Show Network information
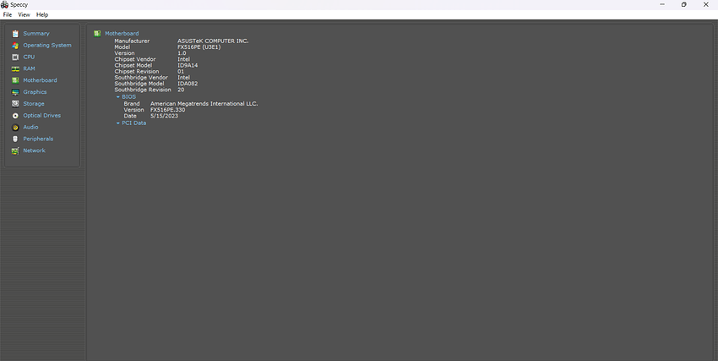The image size is (718, 361). click(35, 150)
